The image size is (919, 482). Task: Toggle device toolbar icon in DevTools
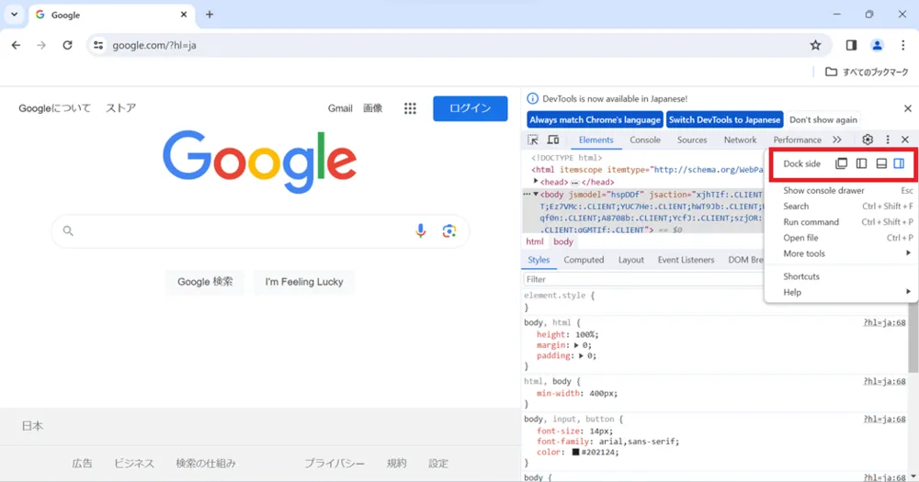pos(552,140)
